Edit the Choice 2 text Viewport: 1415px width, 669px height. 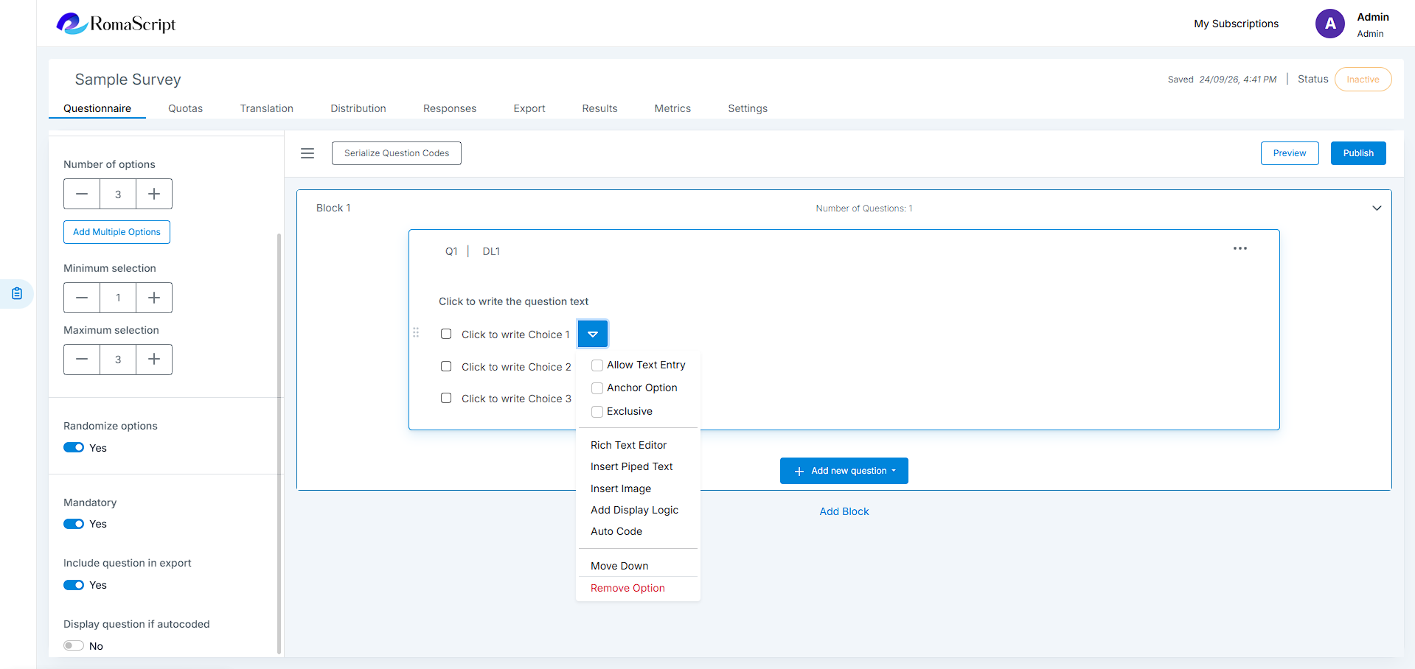click(516, 367)
